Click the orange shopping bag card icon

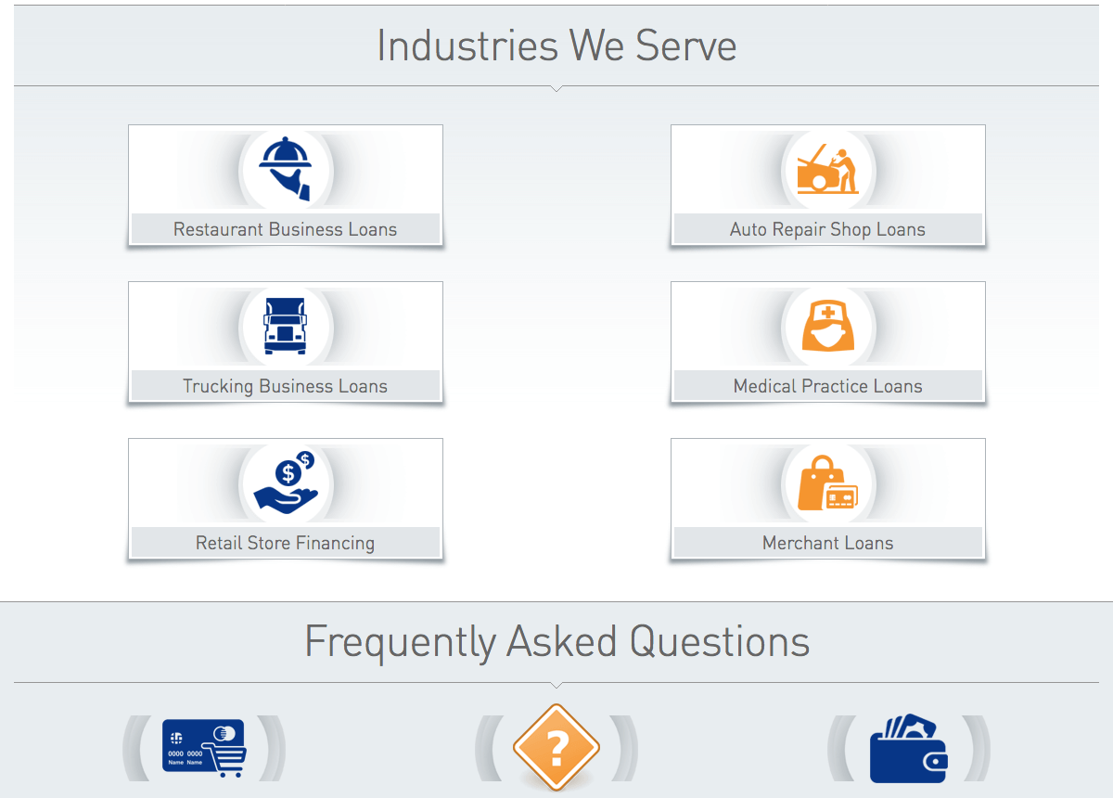click(x=828, y=483)
